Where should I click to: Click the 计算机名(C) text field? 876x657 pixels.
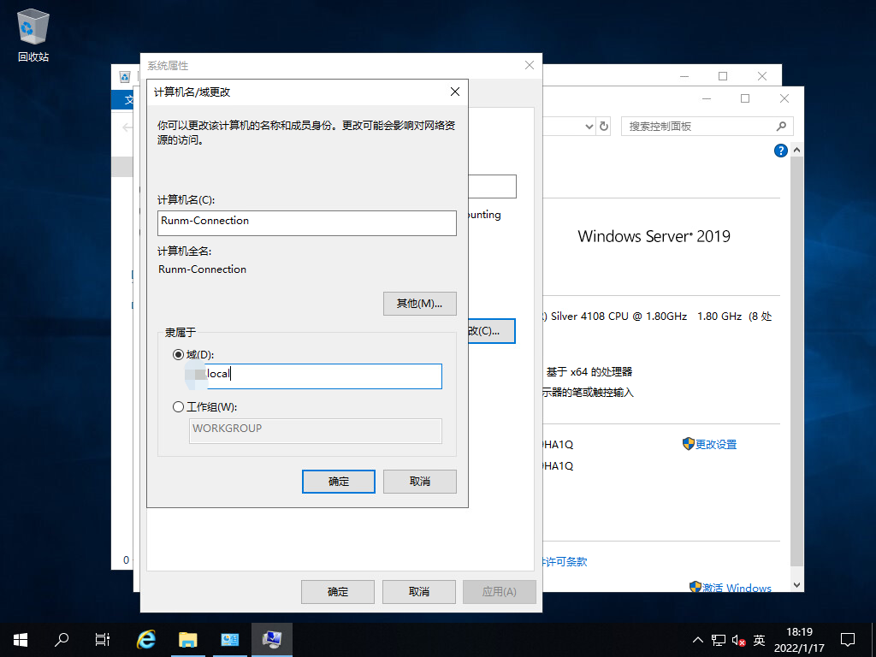pyautogui.click(x=307, y=223)
